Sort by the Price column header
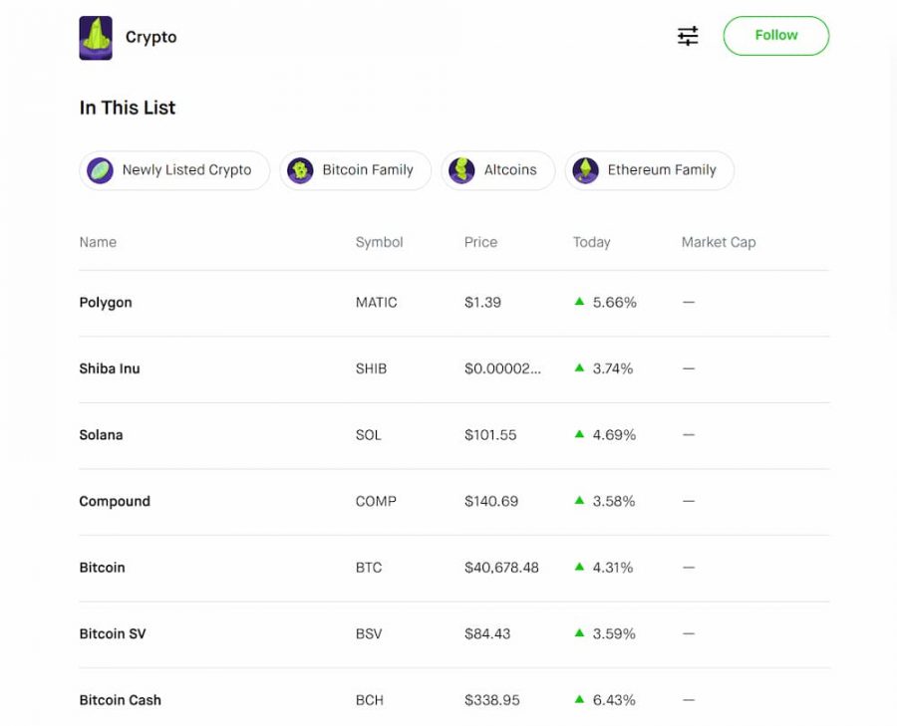 pyautogui.click(x=480, y=242)
